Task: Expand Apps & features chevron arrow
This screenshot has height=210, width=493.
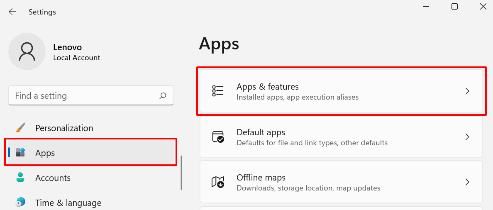Action: 467,91
